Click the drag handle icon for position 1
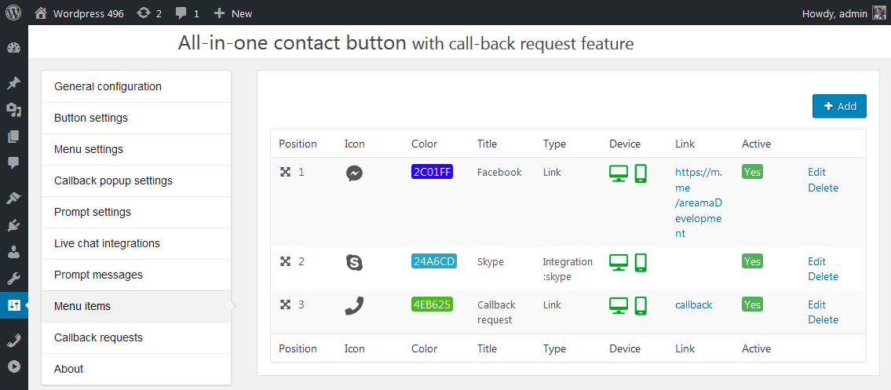Viewport: 891px width, 390px height. pyautogui.click(x=286, y=172)
